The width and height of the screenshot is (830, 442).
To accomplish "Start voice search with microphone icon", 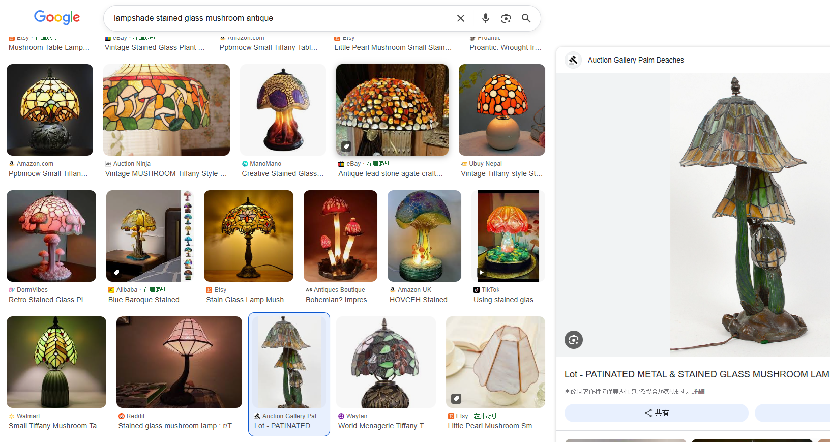I will click(x=486, y=18).
